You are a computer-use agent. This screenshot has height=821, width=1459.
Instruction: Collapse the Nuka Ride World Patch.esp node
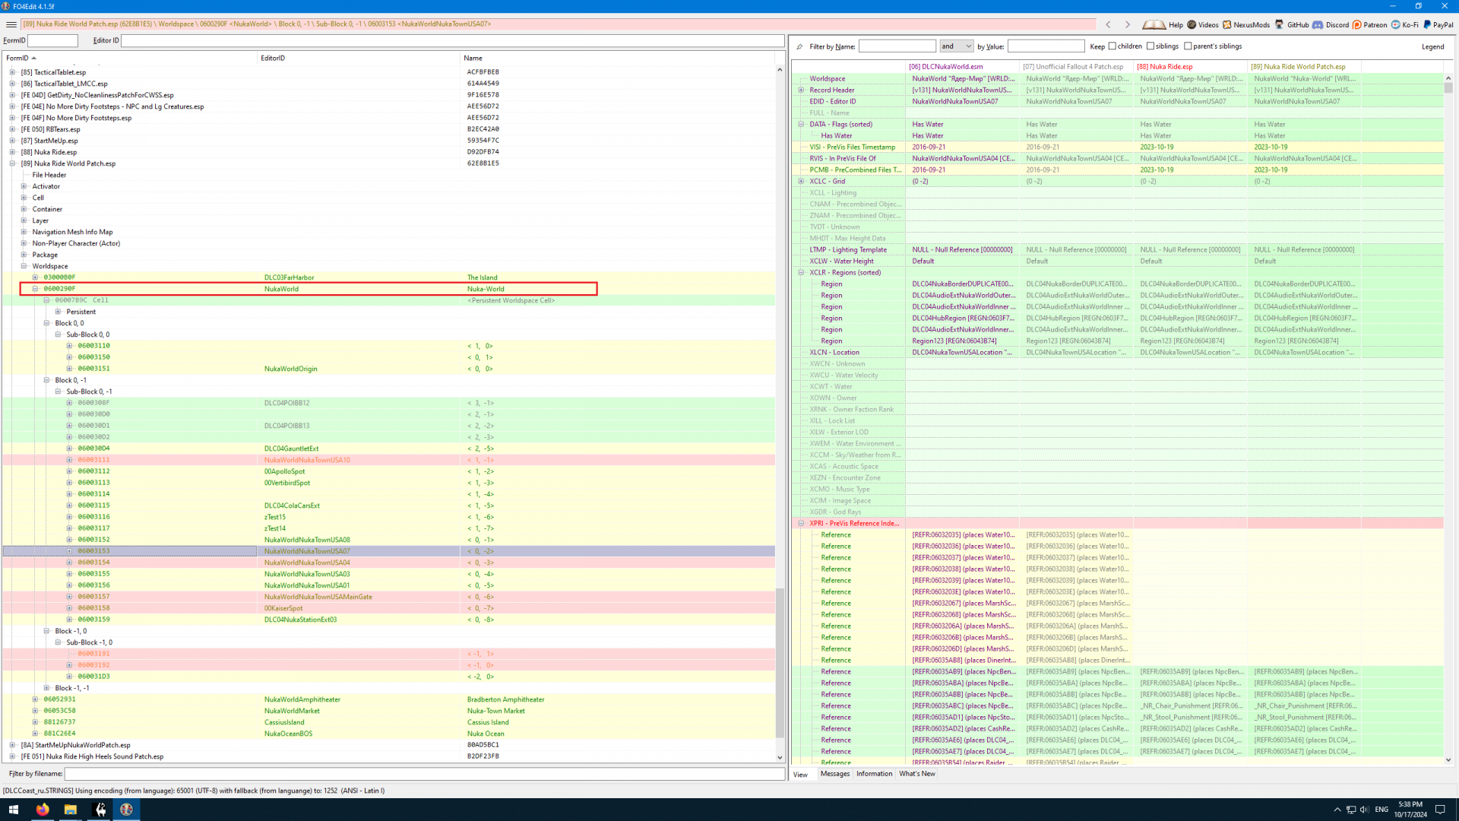(12, 163)
